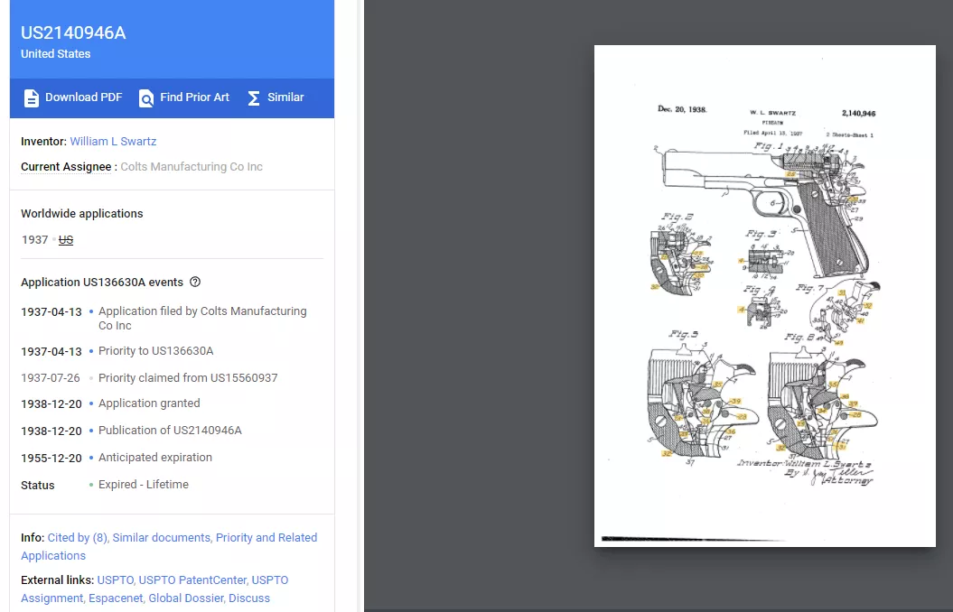Open USPTO PatentCenter link

point(192,580)
